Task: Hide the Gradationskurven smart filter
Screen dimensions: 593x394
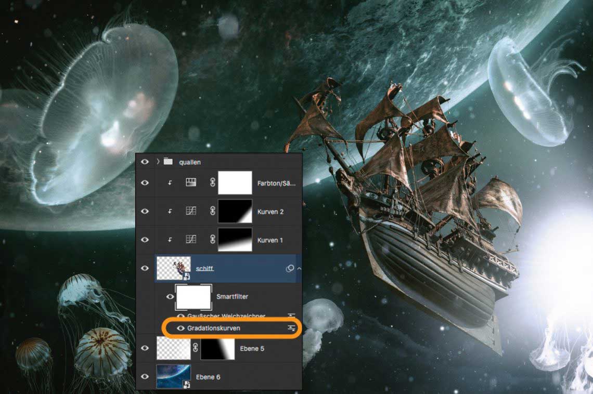Action: pos(181,328)
